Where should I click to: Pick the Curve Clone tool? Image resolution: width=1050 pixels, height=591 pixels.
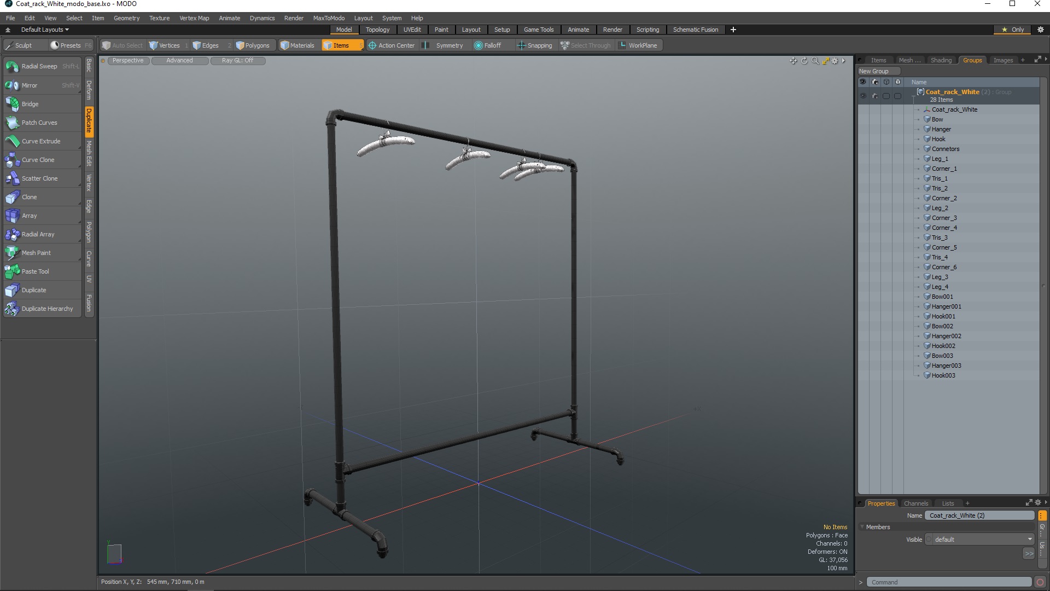coord(42,160)
